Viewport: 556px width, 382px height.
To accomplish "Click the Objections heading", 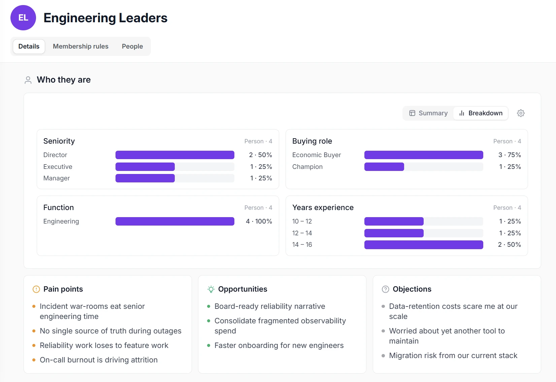I will click(x=412, y=289).
